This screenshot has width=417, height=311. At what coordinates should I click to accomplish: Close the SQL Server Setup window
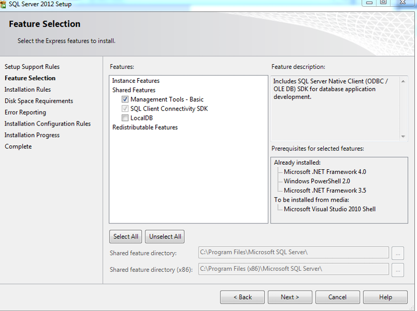402,3
